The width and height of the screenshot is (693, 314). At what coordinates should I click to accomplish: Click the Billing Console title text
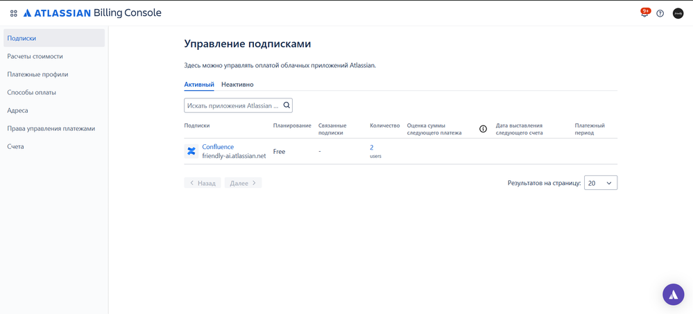click(128, 12)
